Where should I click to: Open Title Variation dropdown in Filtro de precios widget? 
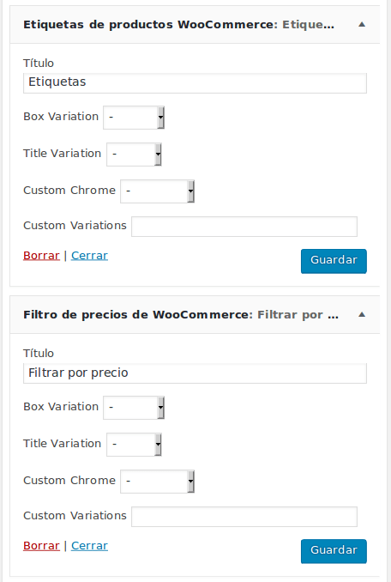(x=134, y=445)
